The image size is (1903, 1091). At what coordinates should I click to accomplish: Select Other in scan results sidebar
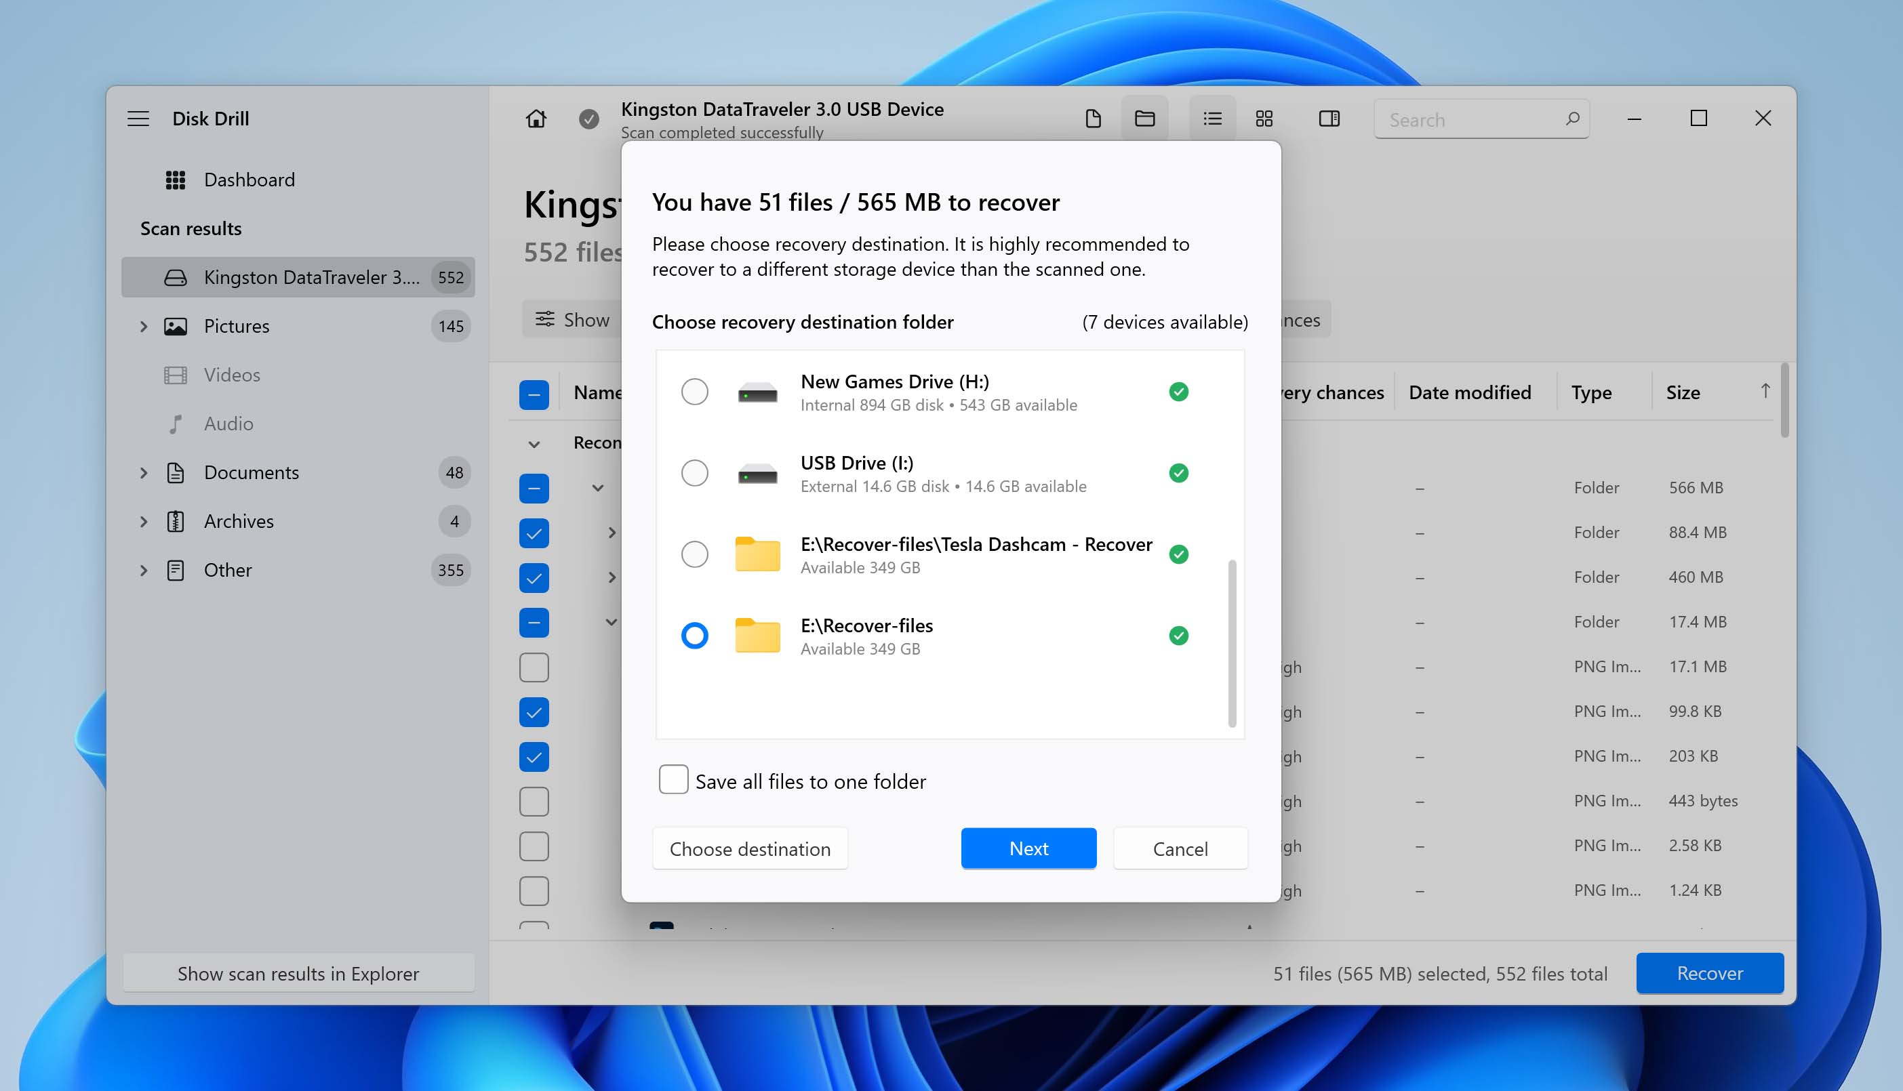click(228, 570)
